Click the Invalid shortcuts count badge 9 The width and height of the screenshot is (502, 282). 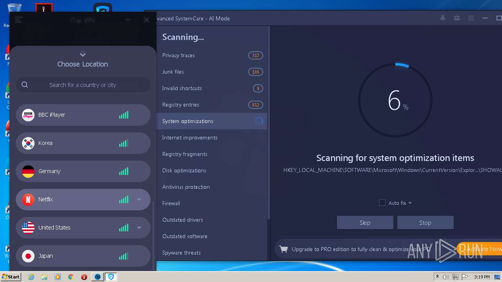click(x=258, y=88)
